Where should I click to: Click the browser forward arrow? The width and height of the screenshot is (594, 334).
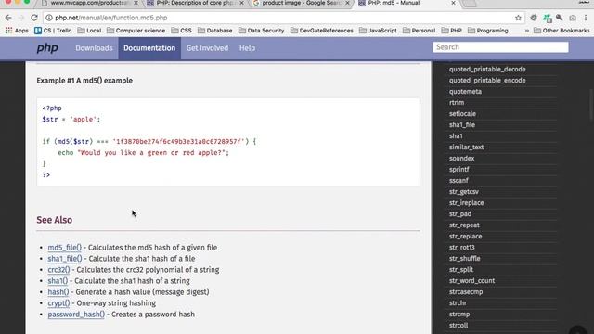pyautogui.click(x=21, y=18)
